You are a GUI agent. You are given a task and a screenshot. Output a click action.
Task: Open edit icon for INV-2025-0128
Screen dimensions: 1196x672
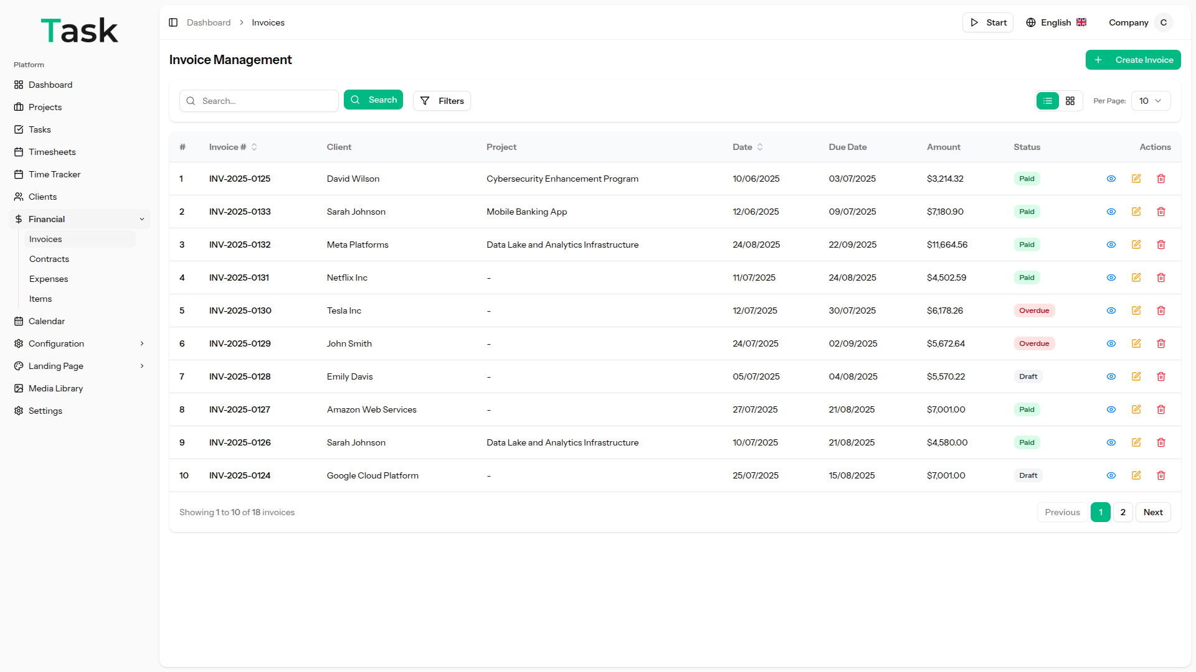pyautogui.click(x=1136, y=376)
